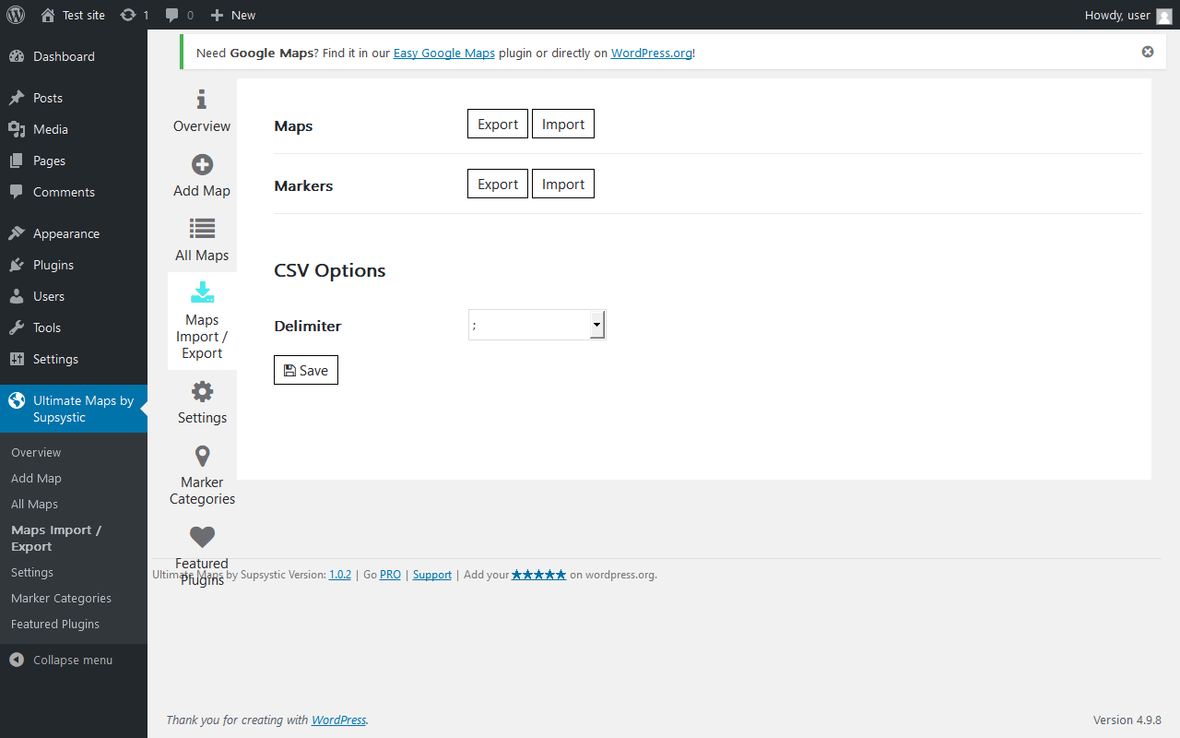Open Tools in the left sidebar
1180x738 pixels.
tap(74, 327)
